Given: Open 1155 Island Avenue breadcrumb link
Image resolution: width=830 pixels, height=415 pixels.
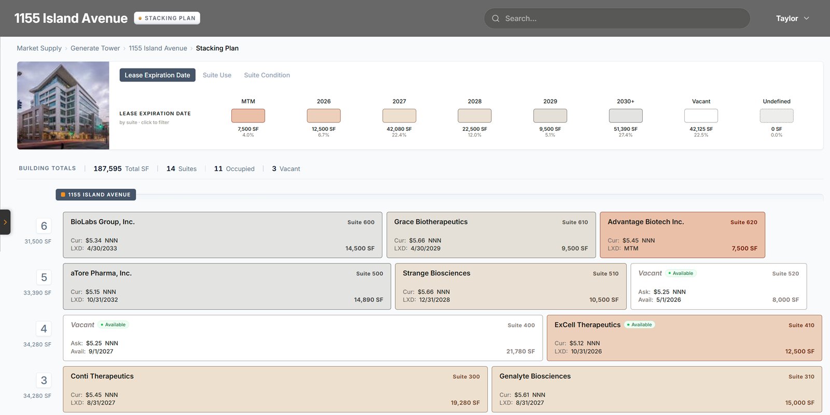Looking at the screenshot, I should pos(158,48).
